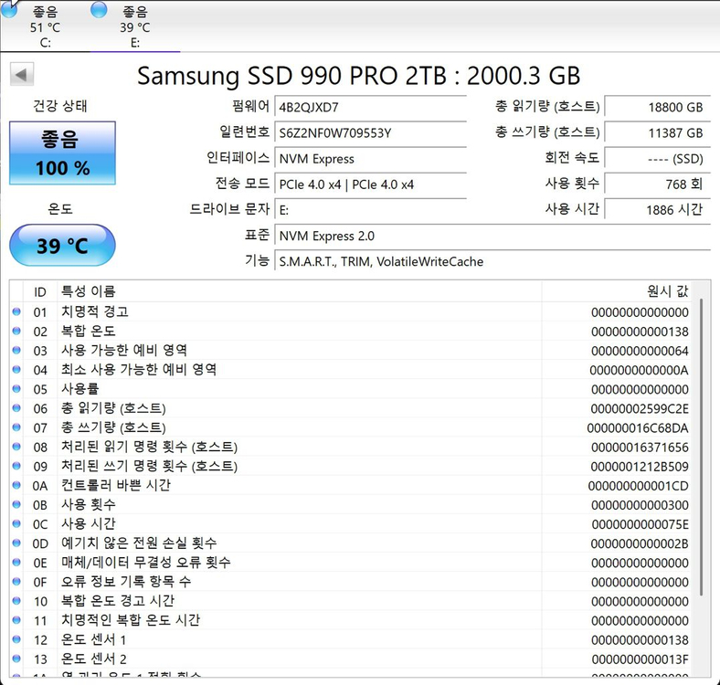Select the C: drive tab at 51 °C
The image size is (720, 685).
[45, 26]
